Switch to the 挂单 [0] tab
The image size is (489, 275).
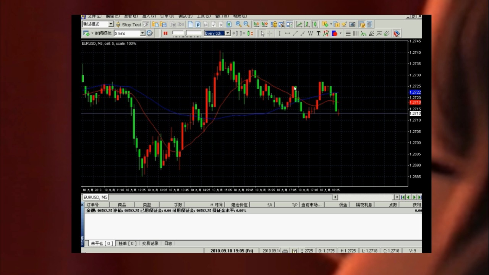pyautogui.click(x=127, y=243)
